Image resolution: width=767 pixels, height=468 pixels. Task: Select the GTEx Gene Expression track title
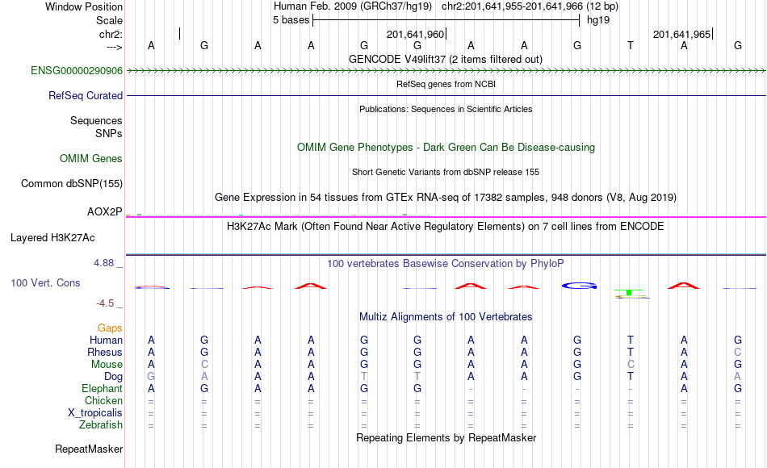point(446,198)
